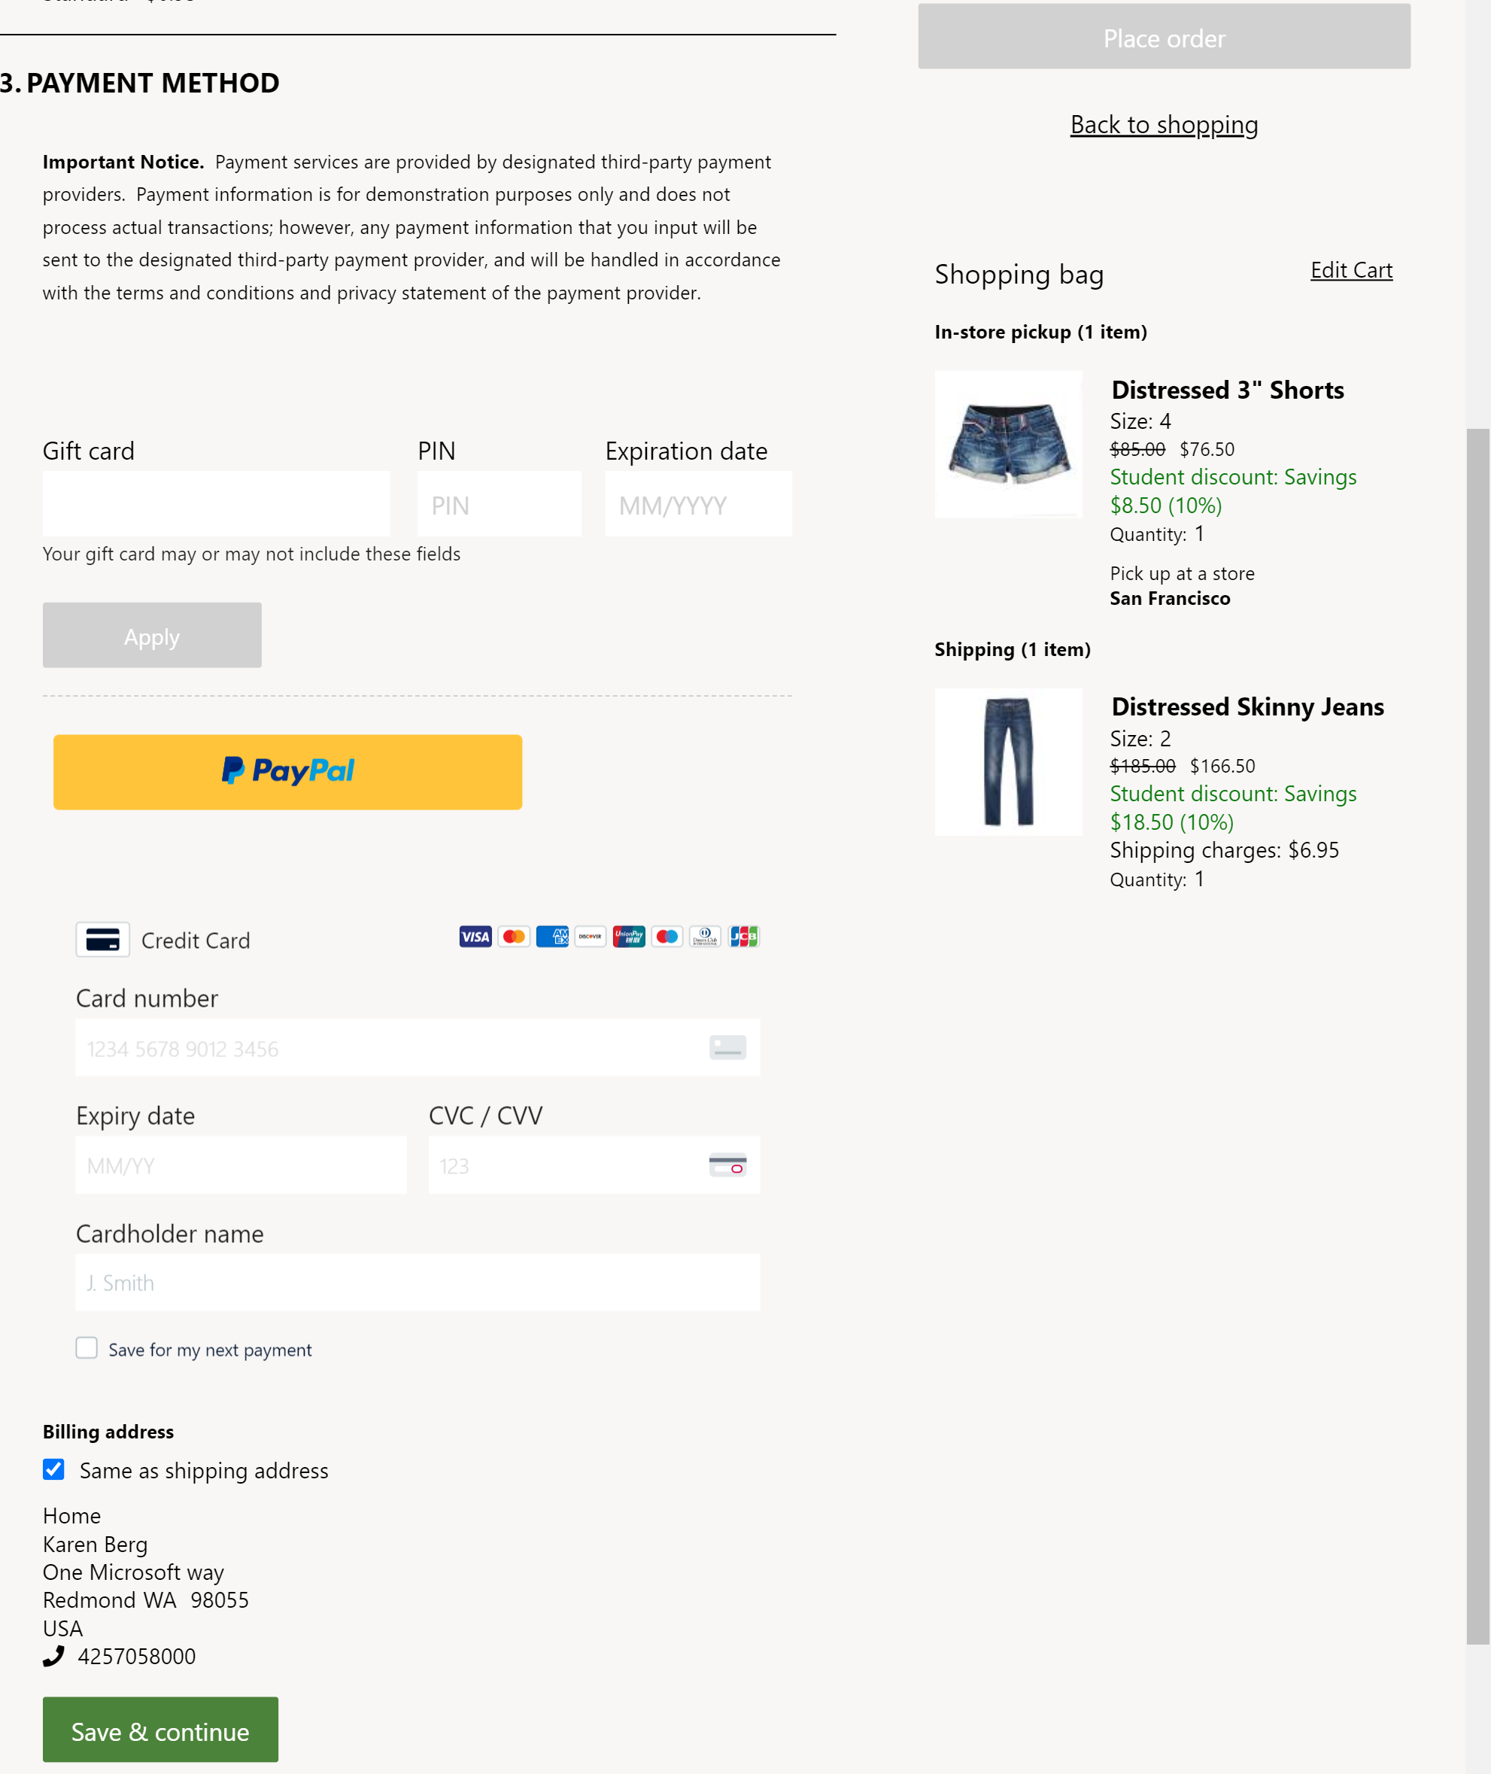Screen dimensions: 1491x1774
Task: Click the Place order button
Action: pos(1164,35)
